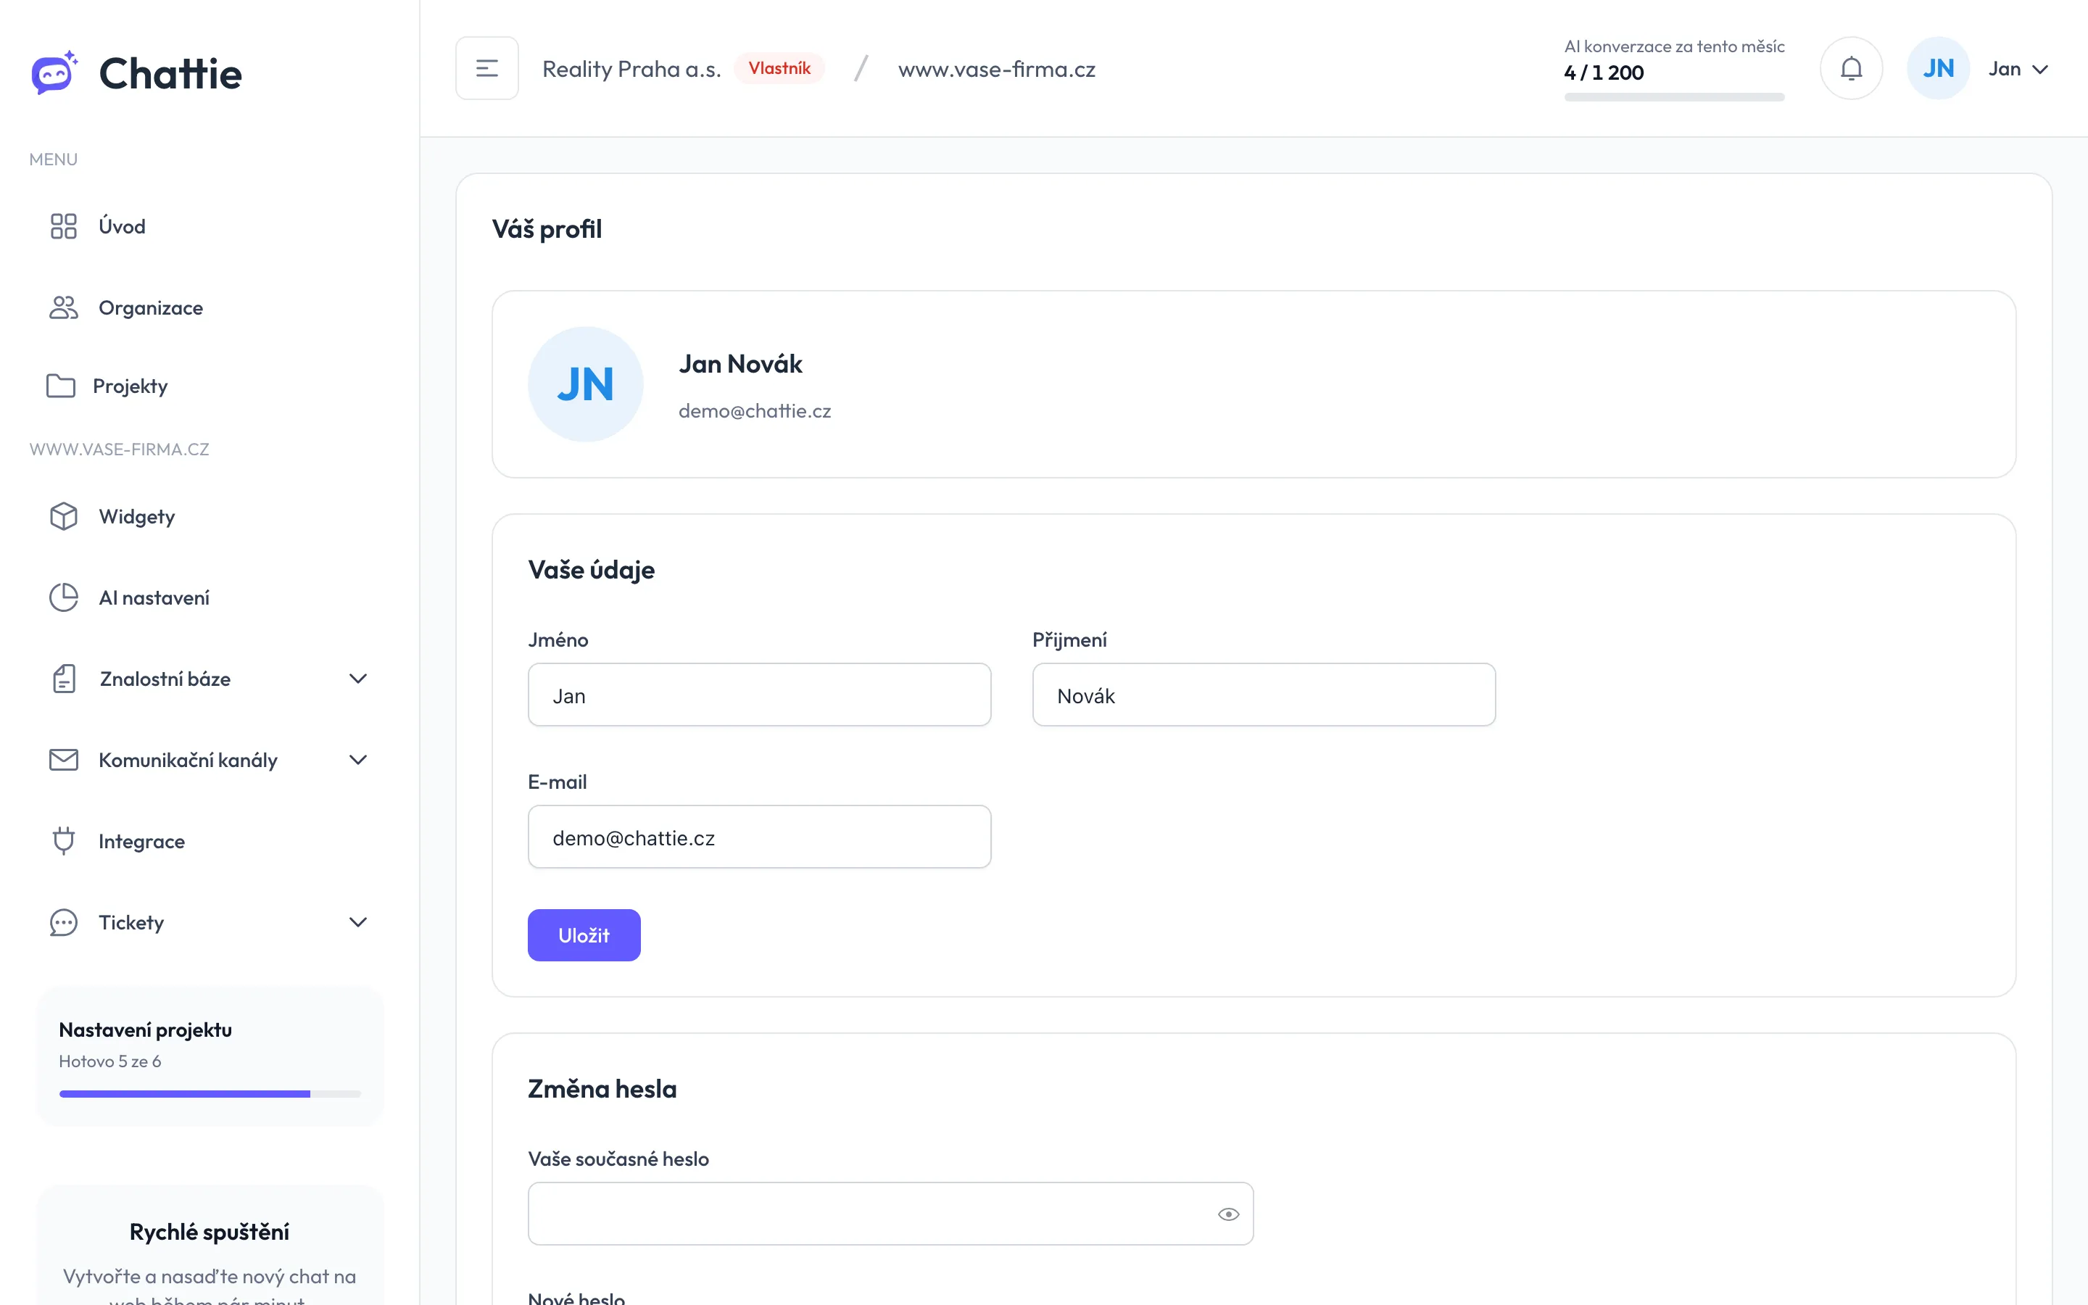The width and height of the screenshot is (2088, 1305).
Task: Go to Organizace in the sidebar
Action: tap(210, 307)
